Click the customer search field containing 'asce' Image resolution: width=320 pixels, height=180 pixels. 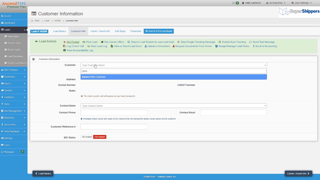(173, 71)
